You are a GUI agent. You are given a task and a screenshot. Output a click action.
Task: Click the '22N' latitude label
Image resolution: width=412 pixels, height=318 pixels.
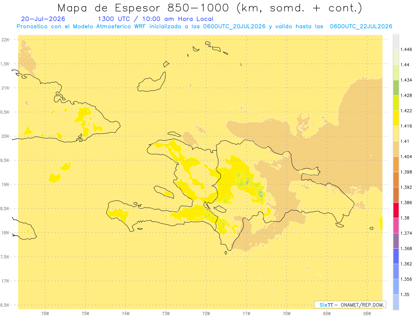pyautogui.click(x=5, y=40)
